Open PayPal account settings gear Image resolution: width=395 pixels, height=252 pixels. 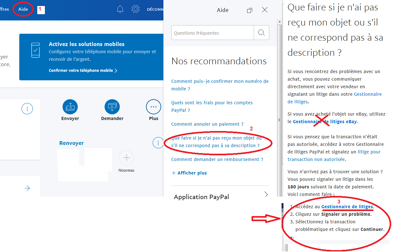[x=136, y=9]
